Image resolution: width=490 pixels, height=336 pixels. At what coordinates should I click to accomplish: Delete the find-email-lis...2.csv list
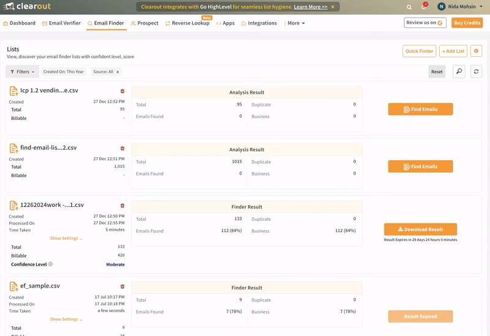coord(123,148)
